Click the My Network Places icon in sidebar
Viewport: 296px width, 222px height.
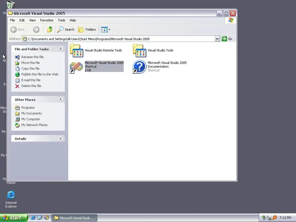17,125
